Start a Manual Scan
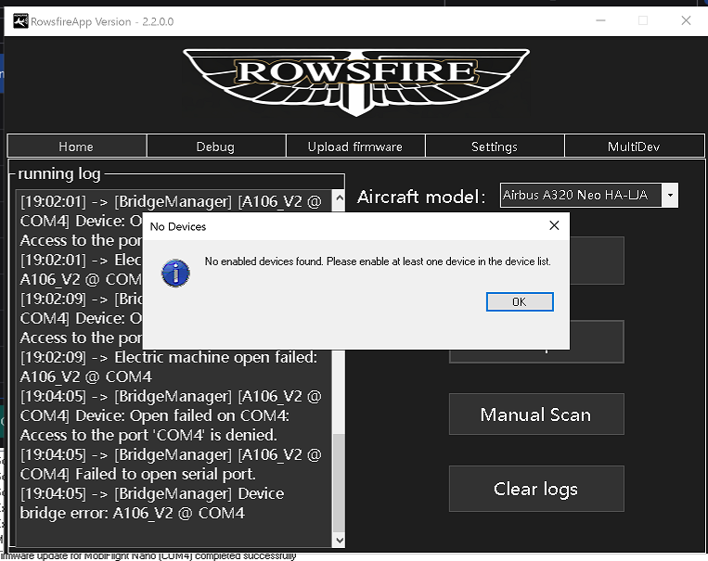 [x=536, y=414]
